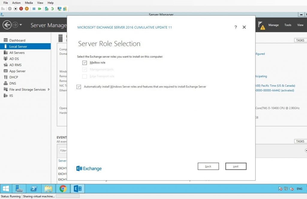Open the File menu
Image resolution: width=307 pixels, height=199 pixels.
(6, 3)
